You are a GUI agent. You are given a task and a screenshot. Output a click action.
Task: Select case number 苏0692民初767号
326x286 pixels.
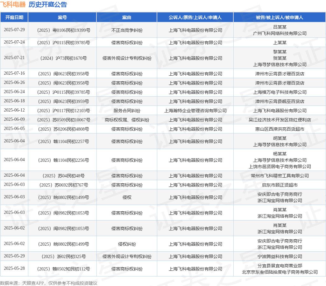64,185
